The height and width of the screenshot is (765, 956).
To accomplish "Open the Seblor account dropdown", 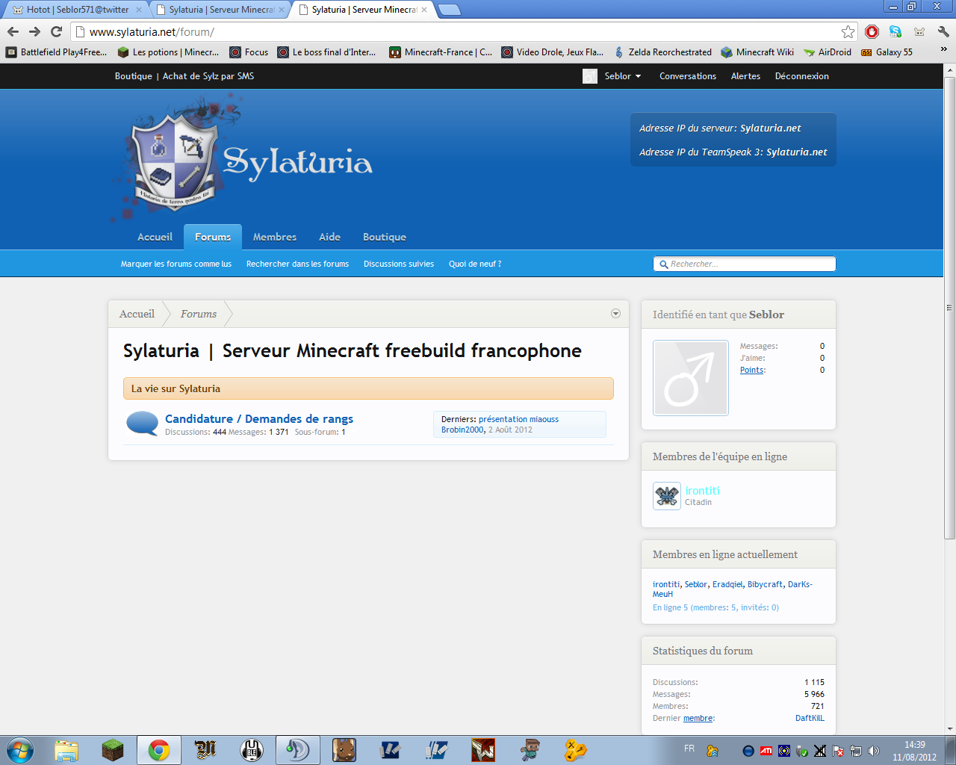I will coord(622,76).
